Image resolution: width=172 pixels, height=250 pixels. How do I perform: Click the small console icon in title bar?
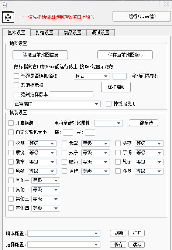point(4,4)
